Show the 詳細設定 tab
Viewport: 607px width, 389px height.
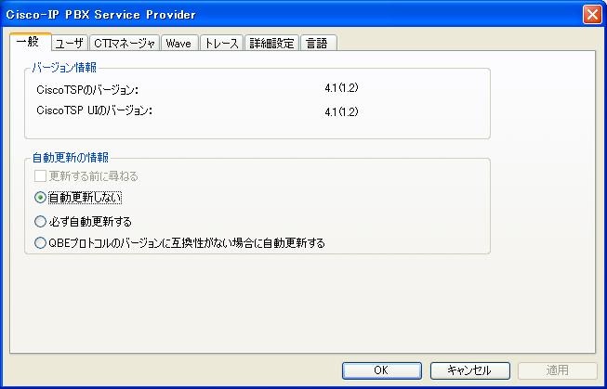(271, 43)
